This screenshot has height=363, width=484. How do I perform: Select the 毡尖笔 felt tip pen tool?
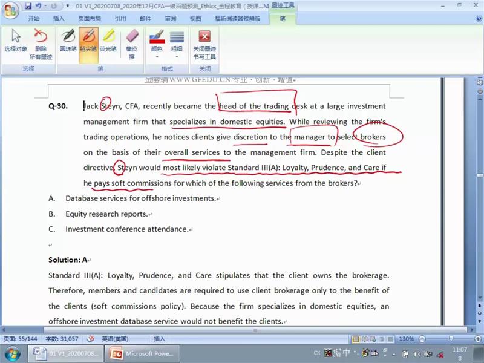pos(88,45)
